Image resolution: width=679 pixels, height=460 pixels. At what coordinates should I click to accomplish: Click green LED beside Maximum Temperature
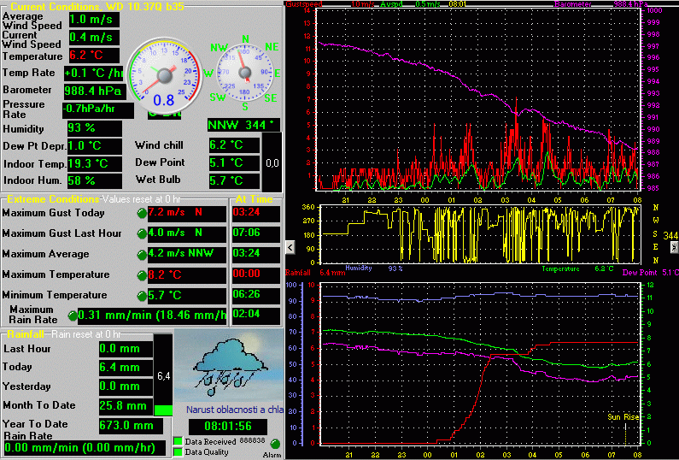pyautogui.click(x=142, y=275)
